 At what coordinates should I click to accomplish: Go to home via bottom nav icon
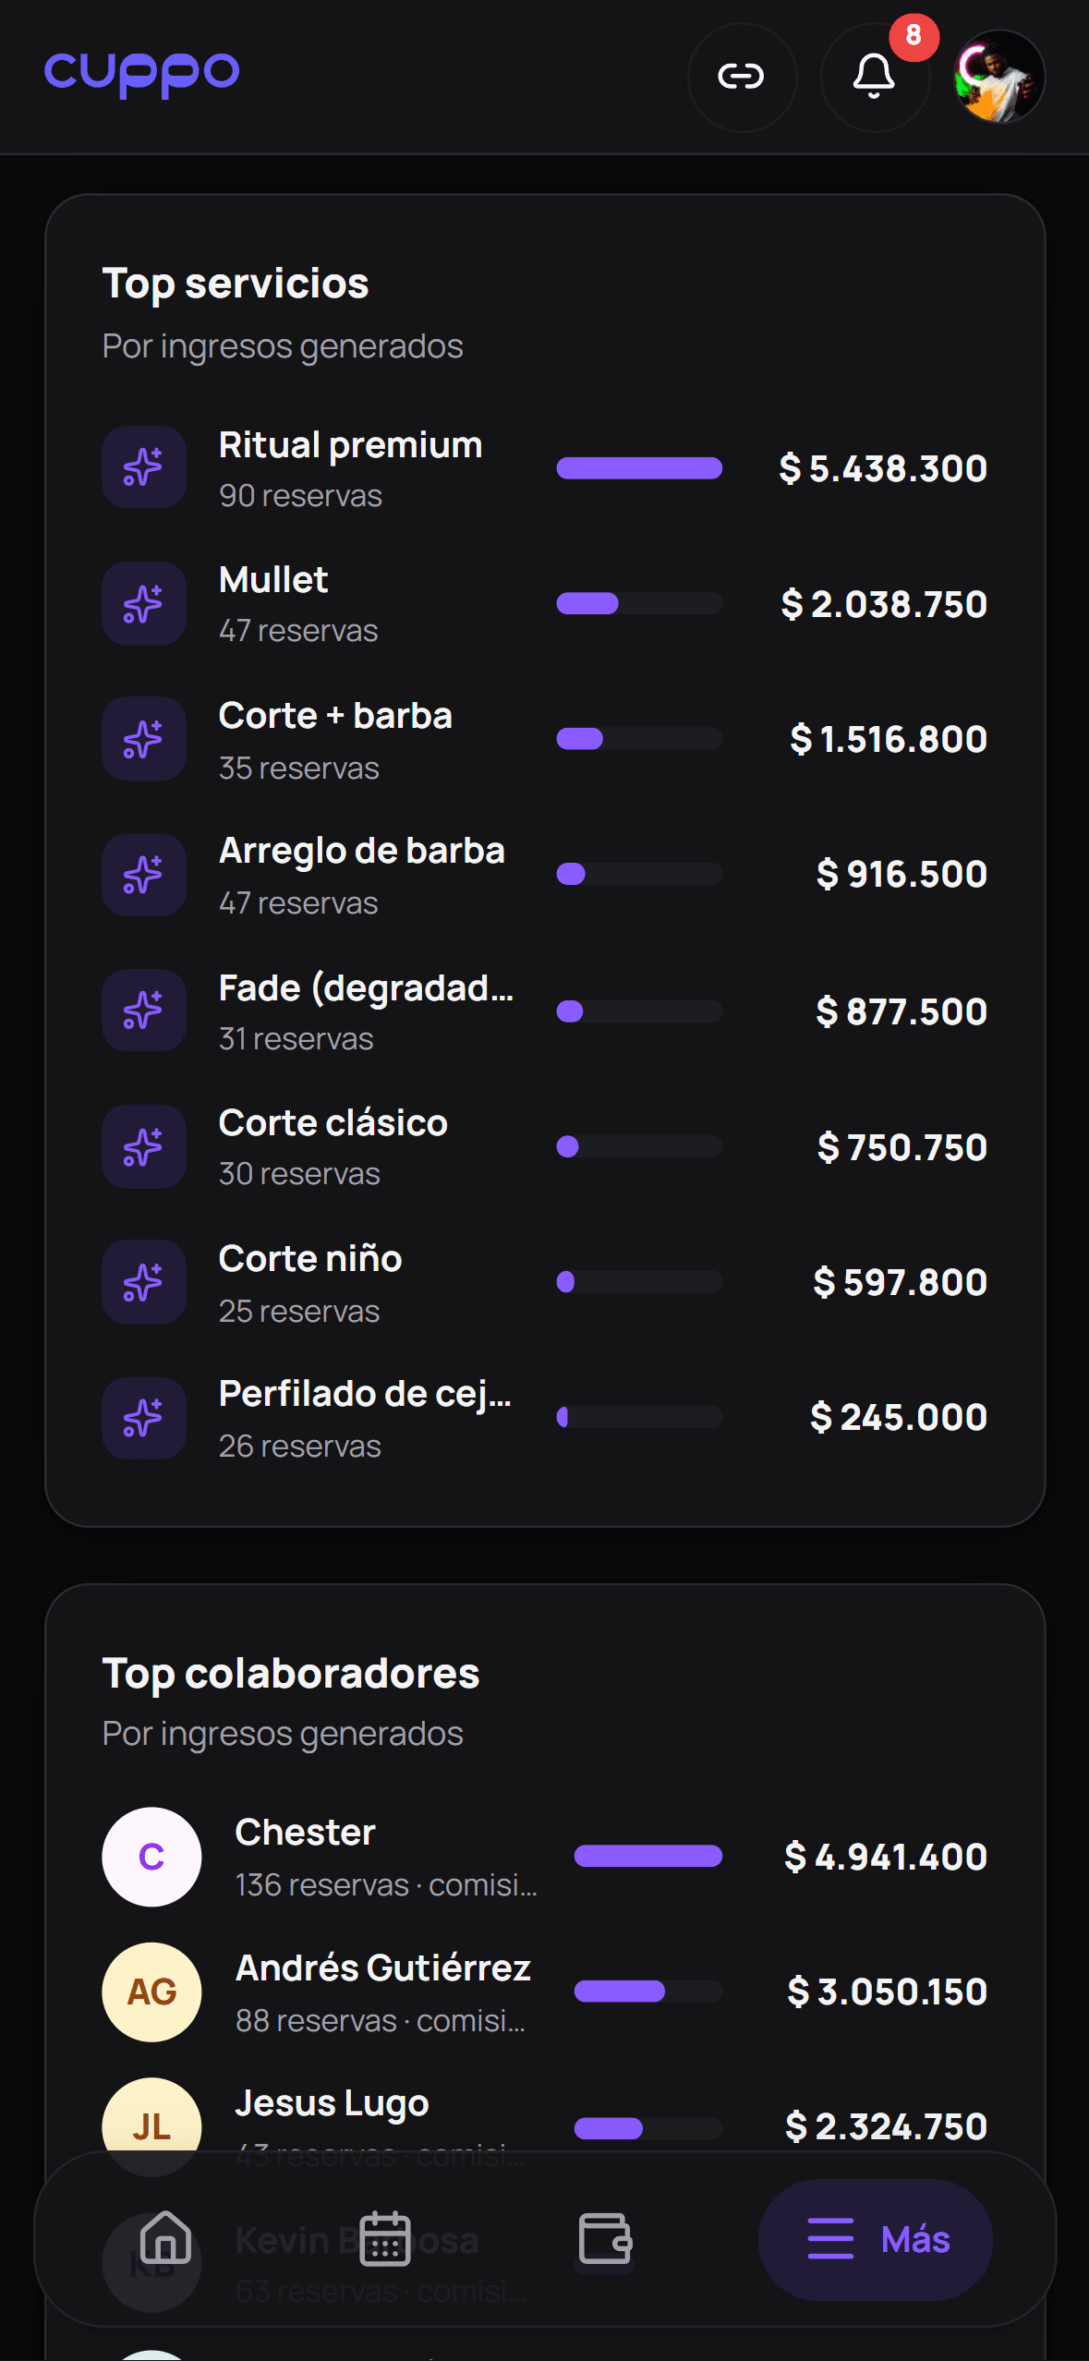tap(165, 2238)
